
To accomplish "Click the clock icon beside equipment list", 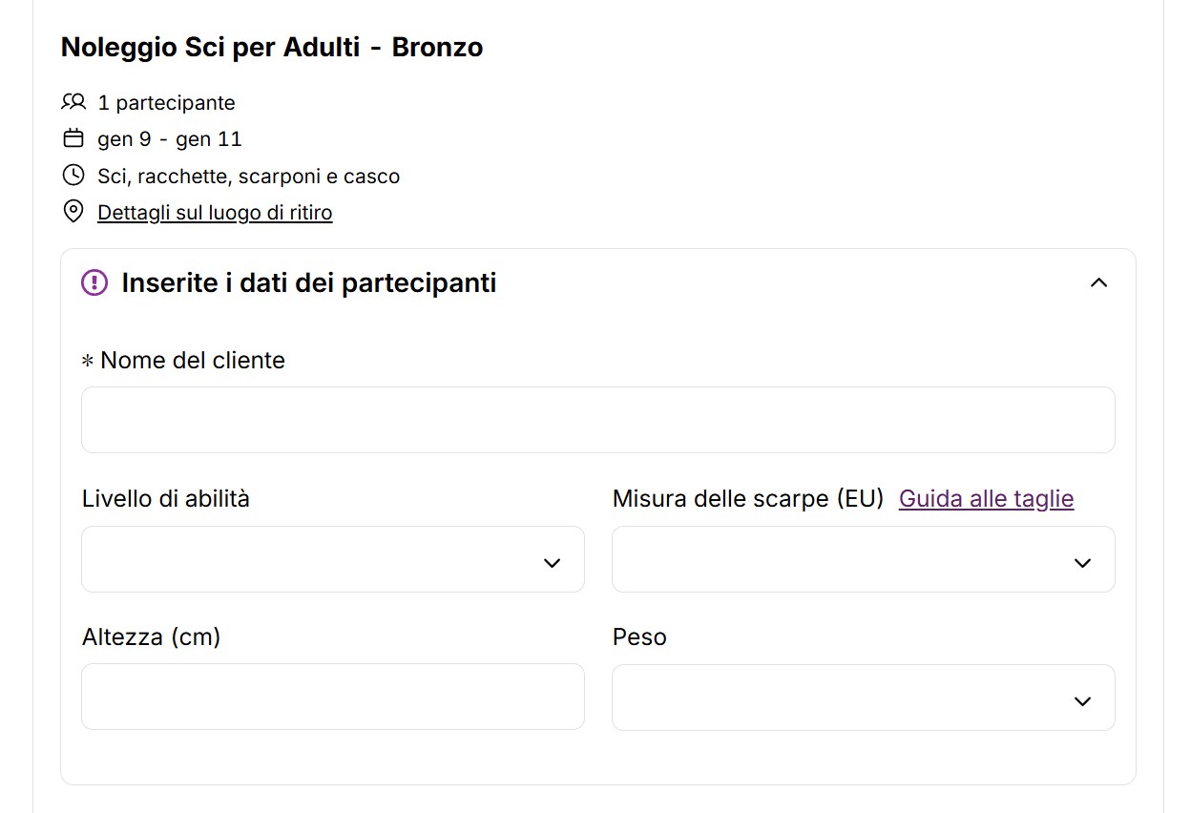I will [x=73, y=176].
